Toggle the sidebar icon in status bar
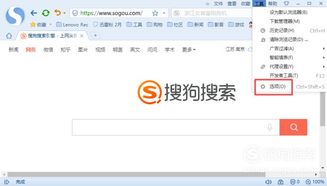The image size is (327, 186). [7, 182]
